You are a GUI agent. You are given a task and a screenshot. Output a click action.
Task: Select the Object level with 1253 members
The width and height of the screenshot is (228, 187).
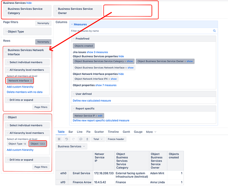[x=37, y=144]
